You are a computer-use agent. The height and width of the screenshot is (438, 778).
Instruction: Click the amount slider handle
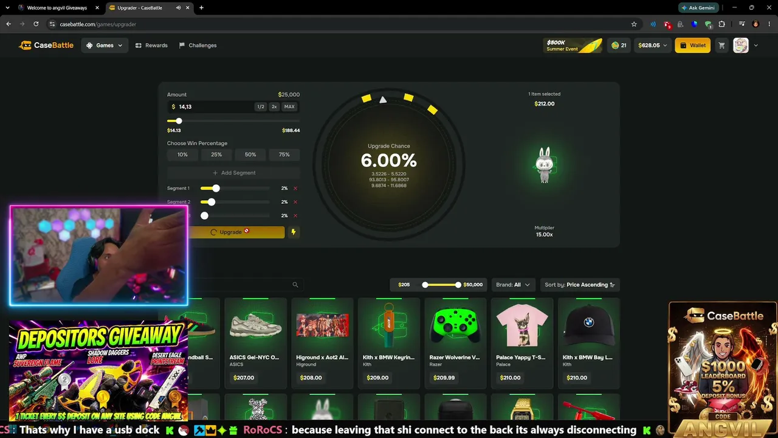(179, 121)
